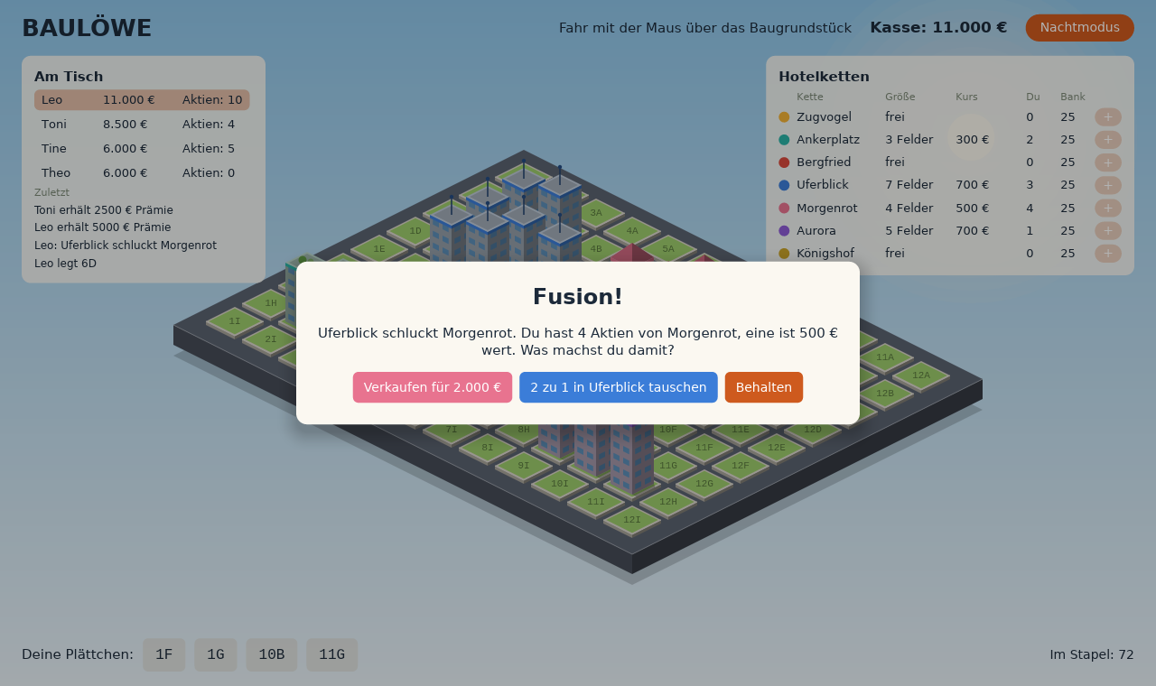Click board plot 12F

click(741, 466)
